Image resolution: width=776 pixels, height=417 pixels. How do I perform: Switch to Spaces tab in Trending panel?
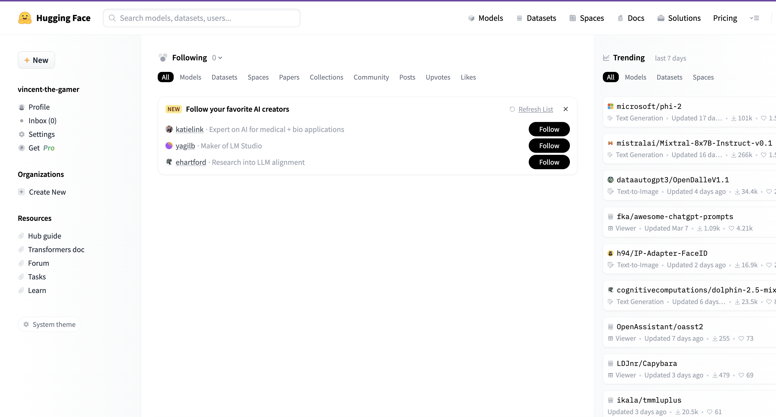(703, 77)
